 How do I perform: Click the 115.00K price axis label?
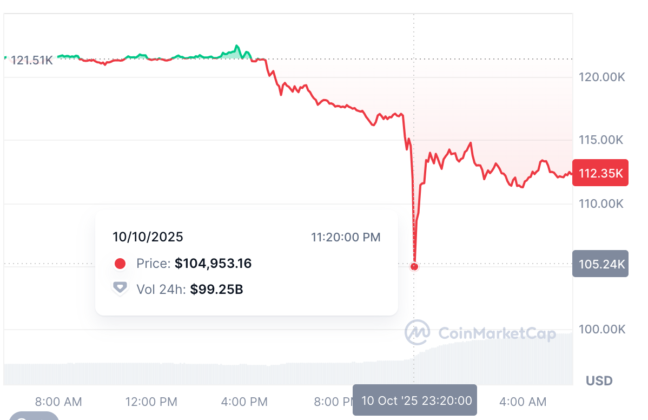(x=601, y=140)
